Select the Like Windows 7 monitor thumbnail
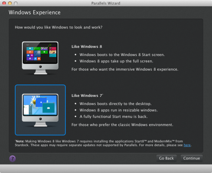 coord(40,110)
